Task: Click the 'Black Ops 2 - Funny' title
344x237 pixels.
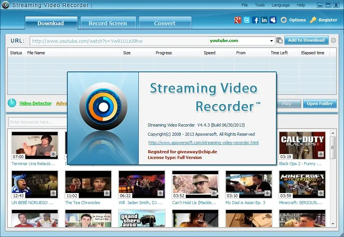Action: [x=300, y=164]
